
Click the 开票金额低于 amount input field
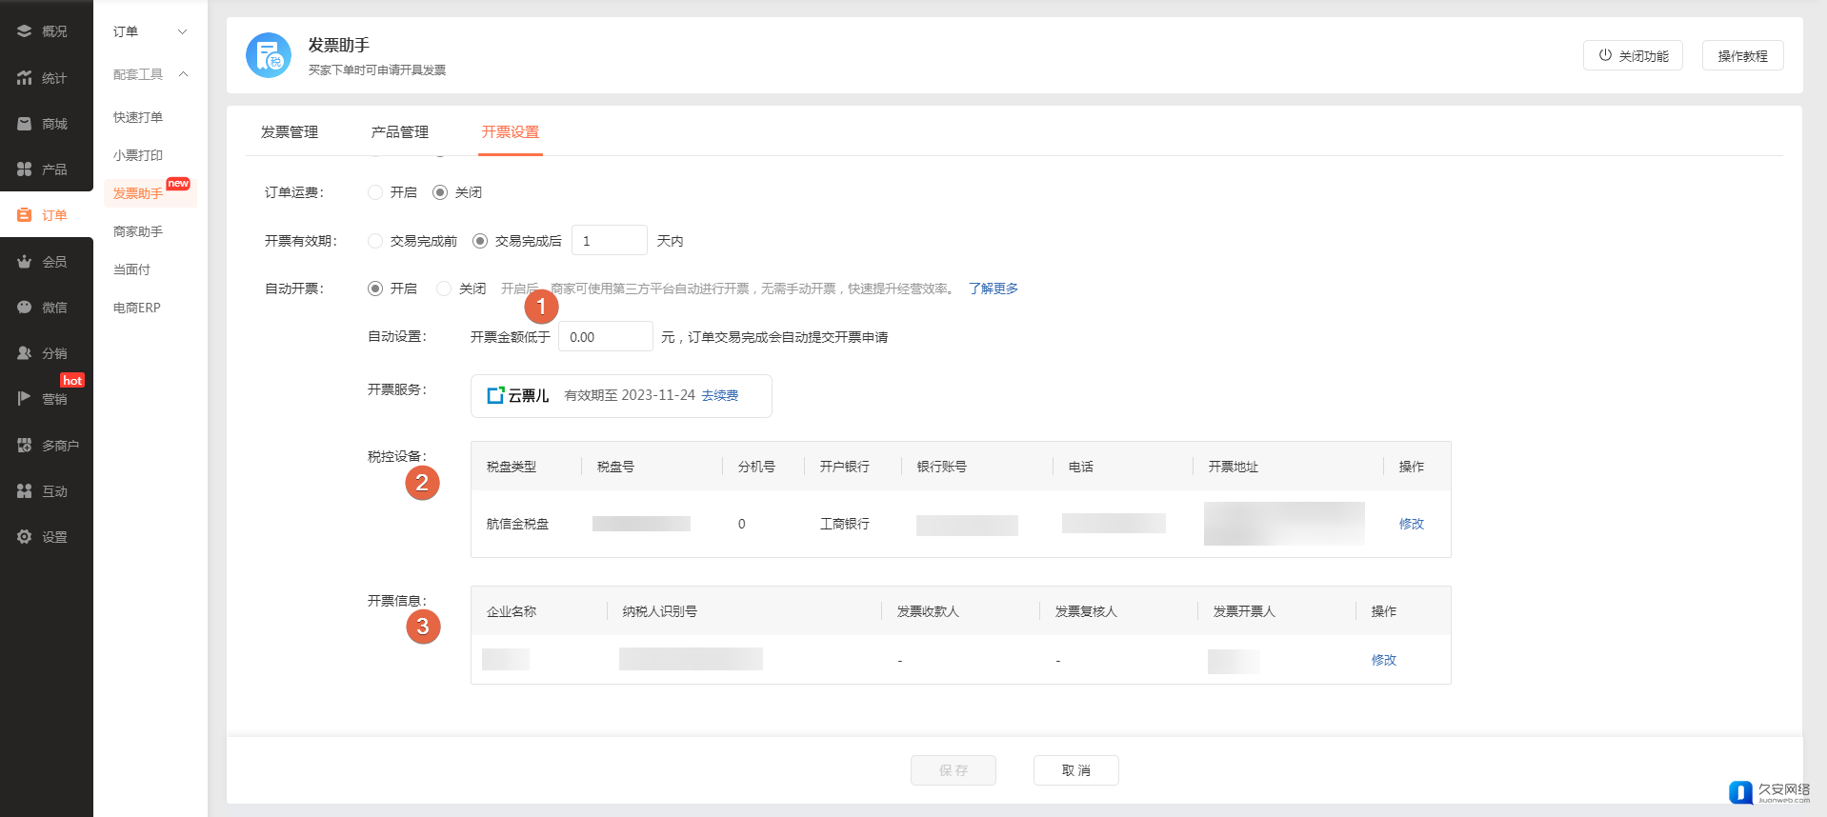click(x=605, y=337)
